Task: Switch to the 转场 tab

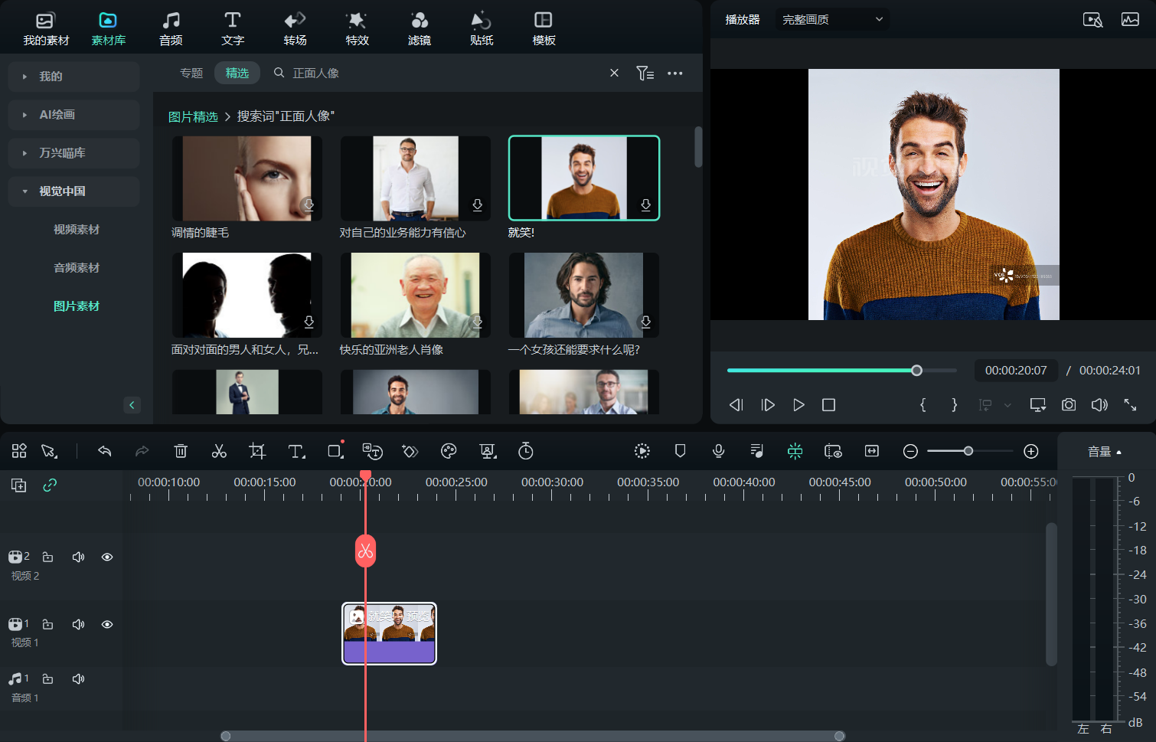Action: (x=295, y=28)
